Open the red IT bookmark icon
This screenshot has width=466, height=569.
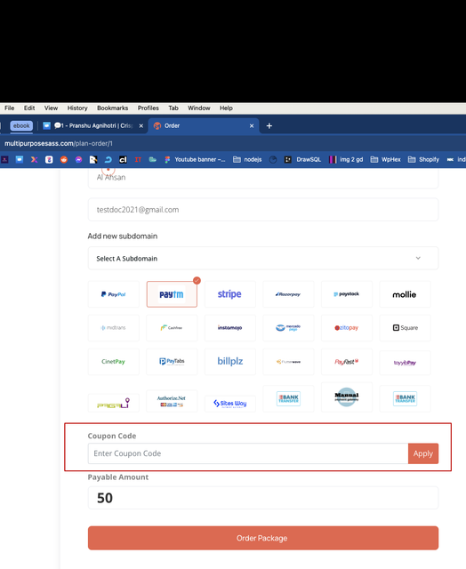138,160
